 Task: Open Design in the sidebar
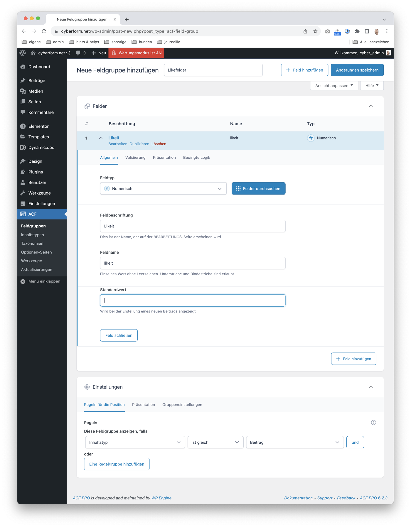pyautogui.click(x=42, y=161)
